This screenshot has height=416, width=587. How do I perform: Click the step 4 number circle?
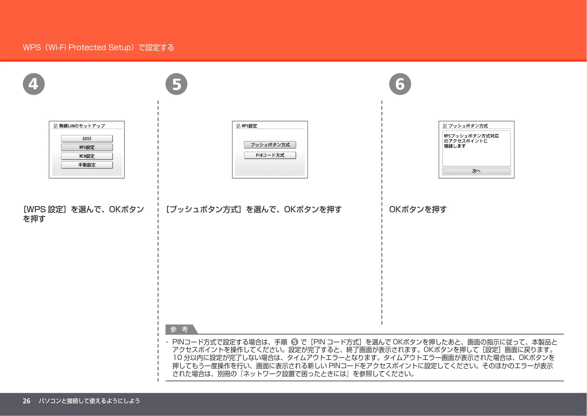34,84
